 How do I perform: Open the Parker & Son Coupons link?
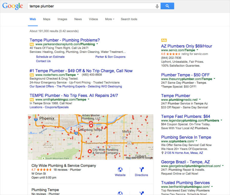110,57
